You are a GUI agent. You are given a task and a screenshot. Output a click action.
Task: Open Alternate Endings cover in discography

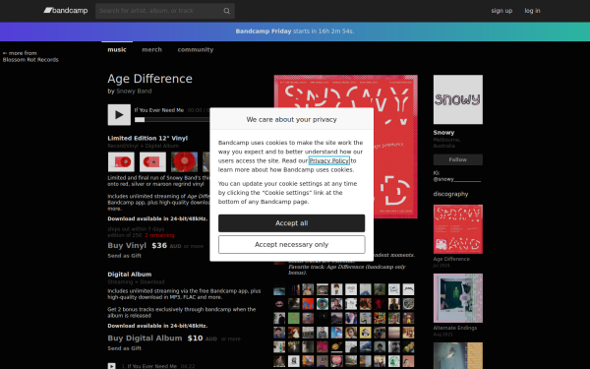click(x=458, y=298)
